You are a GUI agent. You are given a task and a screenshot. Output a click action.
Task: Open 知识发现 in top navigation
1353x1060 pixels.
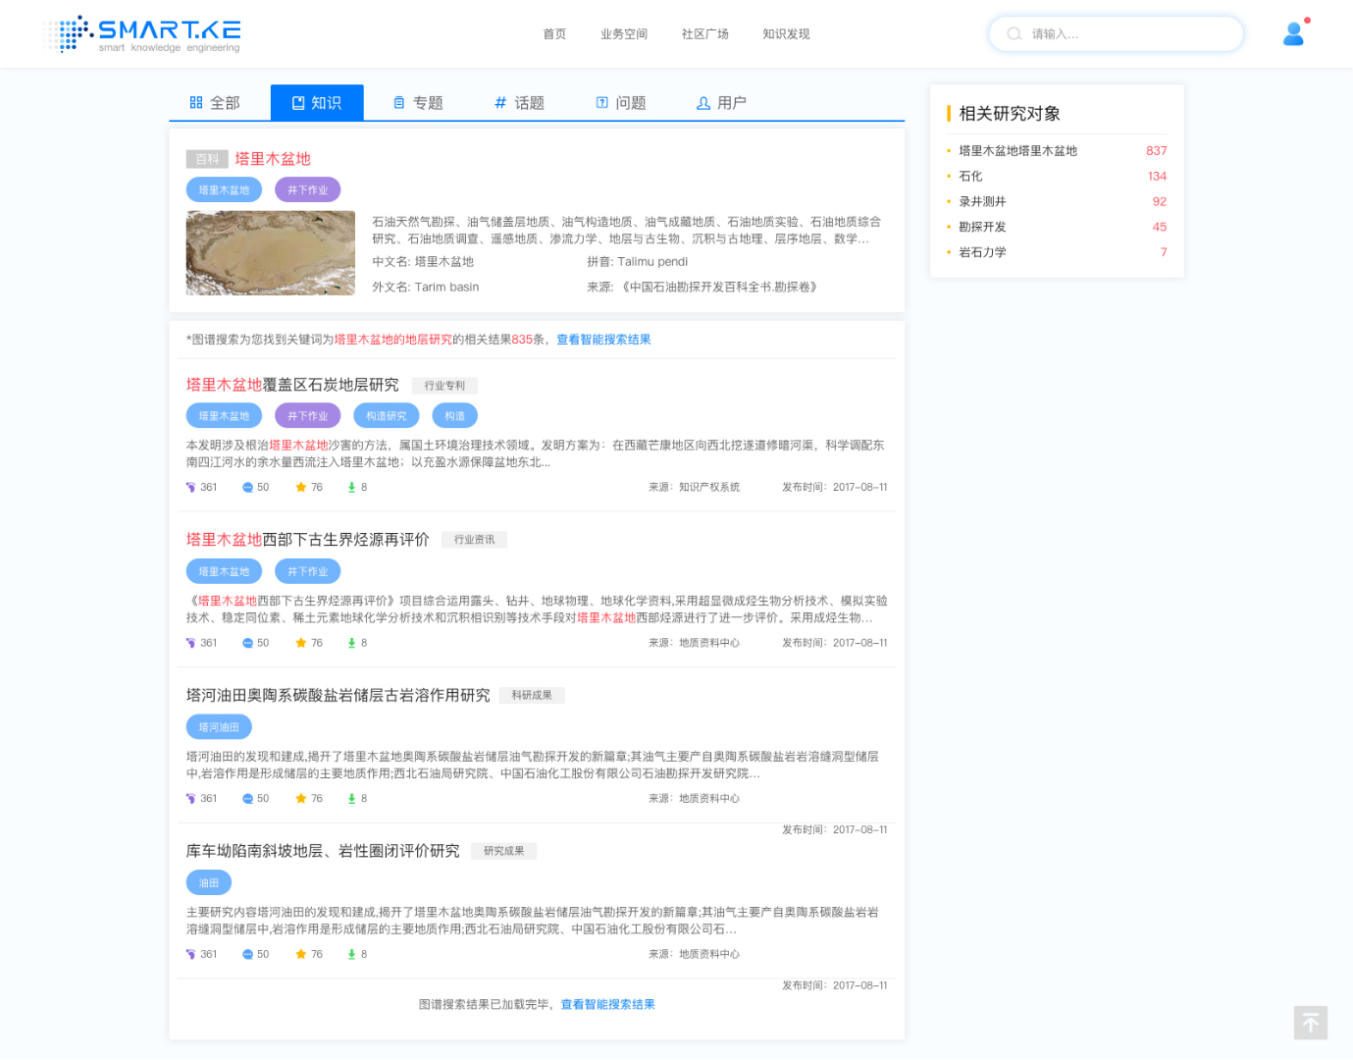tap(787, 34)
